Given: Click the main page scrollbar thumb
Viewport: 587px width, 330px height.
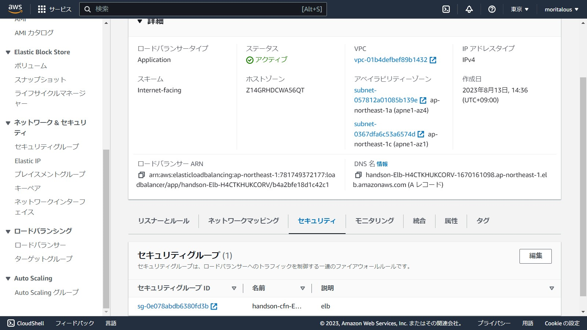Looking at the screenshot, I should [x=583, y=186].
